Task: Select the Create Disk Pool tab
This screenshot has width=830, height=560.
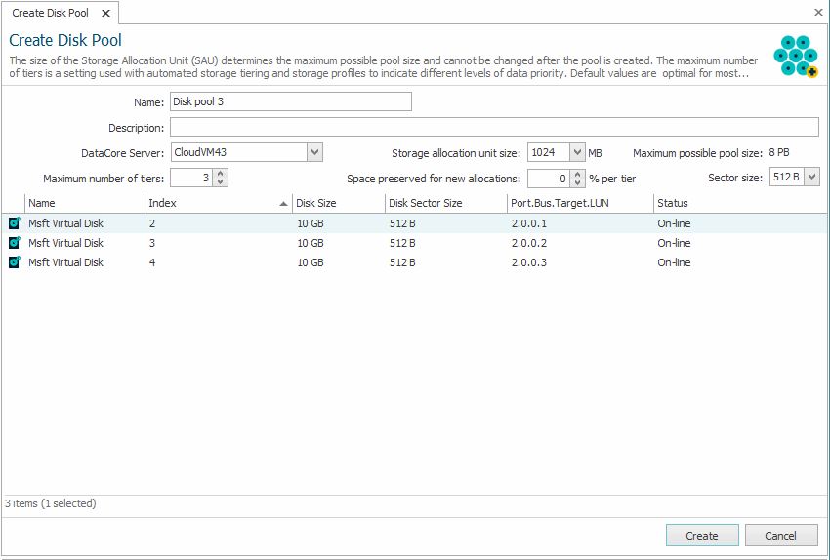Action: point(51,14)
